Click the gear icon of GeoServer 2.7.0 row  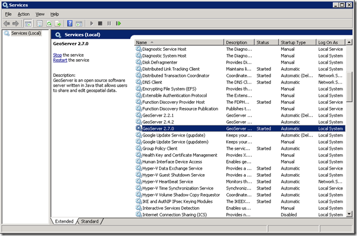coord(139,128)
